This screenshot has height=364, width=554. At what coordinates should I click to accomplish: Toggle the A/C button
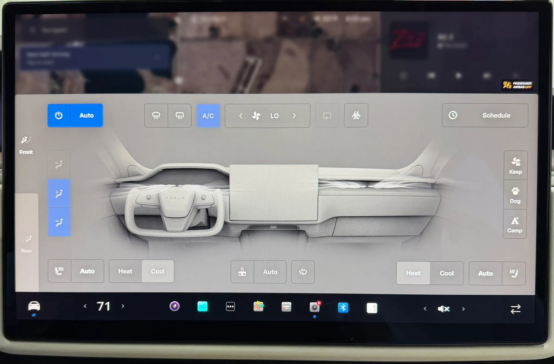(x=208, y=116)
